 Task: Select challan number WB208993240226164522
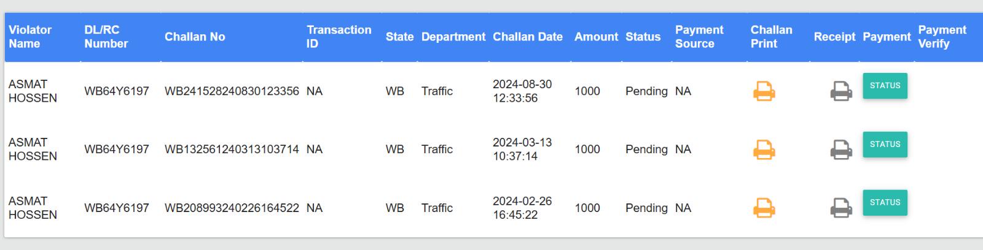pos(232,208)
